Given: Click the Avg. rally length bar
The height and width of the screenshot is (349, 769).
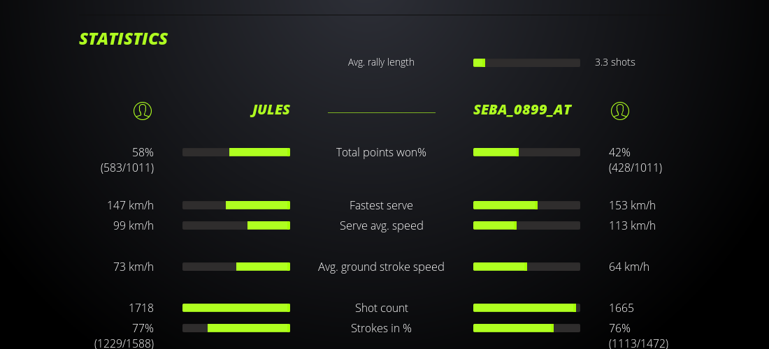Looking at the screenshot, I should [x=526, y=63].
